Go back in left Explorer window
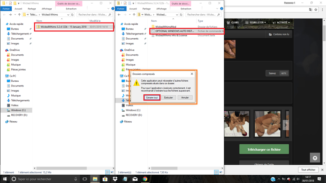Screen dimensions: 326x183 4,14
